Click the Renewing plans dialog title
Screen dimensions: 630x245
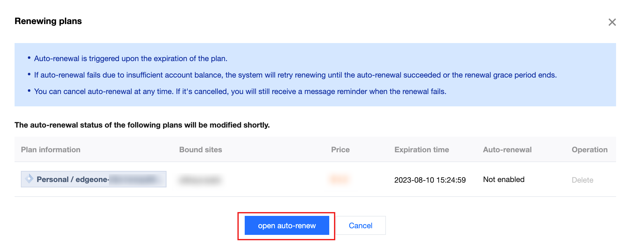pos(48,21)
